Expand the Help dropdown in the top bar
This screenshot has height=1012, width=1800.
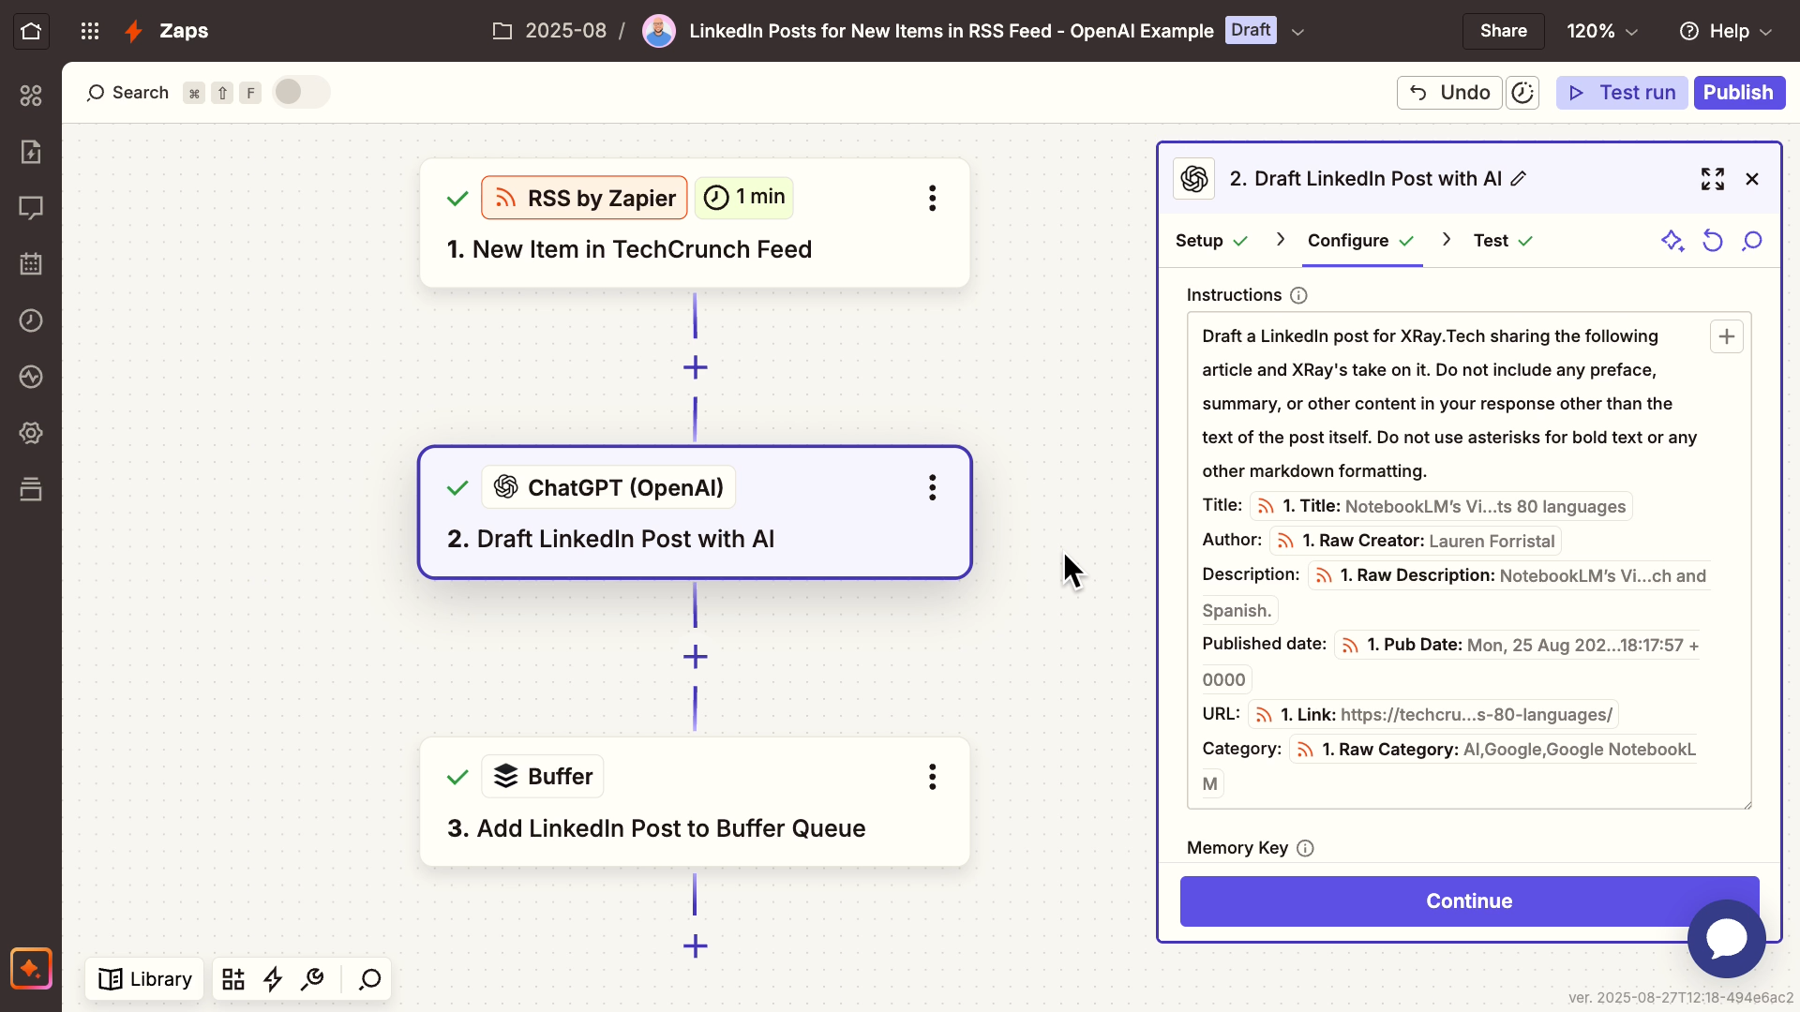coord(1766,31)
